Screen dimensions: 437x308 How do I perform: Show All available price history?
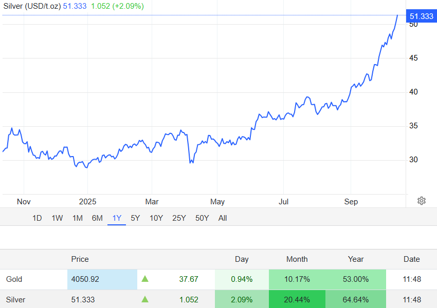[x=223, y=218]
